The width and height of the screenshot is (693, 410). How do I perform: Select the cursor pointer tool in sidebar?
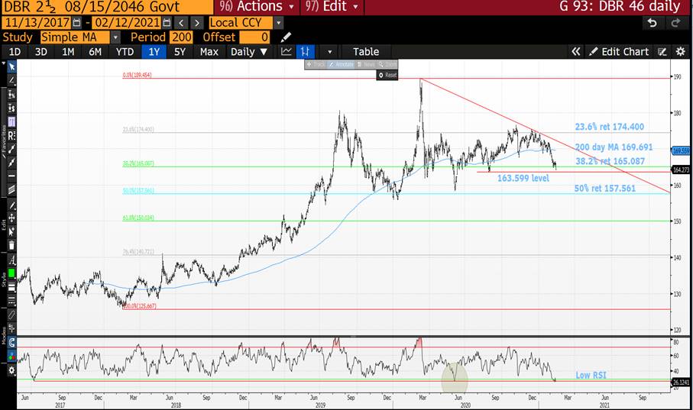click(11, 66)
